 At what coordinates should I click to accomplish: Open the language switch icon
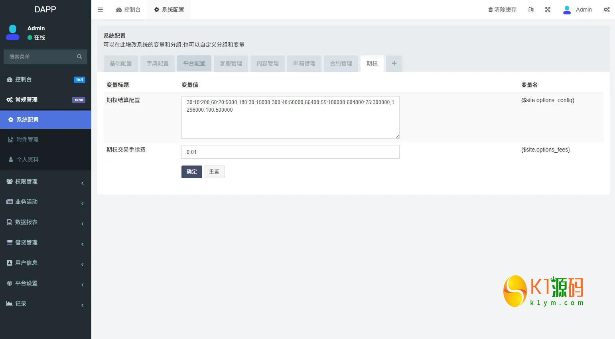531,10
